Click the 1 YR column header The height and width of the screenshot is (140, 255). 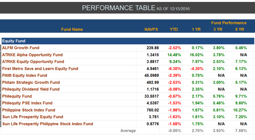point(196,29)
